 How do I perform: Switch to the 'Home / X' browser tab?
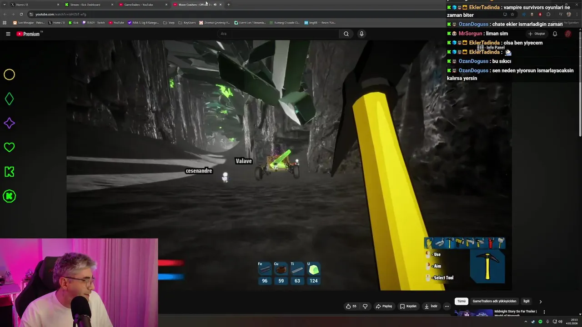pyautogui.click(x=35, y=5)
